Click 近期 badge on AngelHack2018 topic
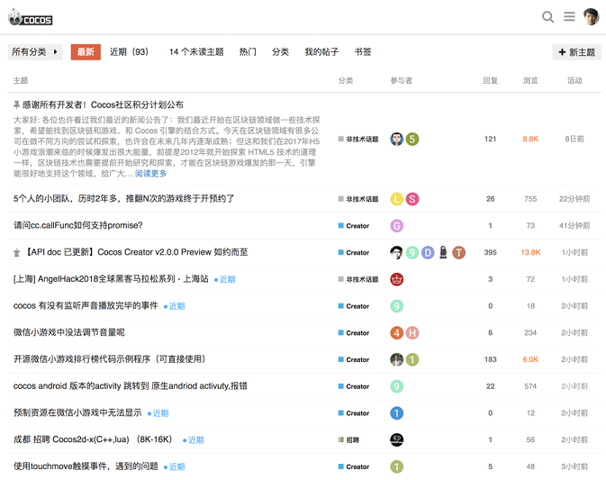606x480 pixels. [x=225, y=279]
